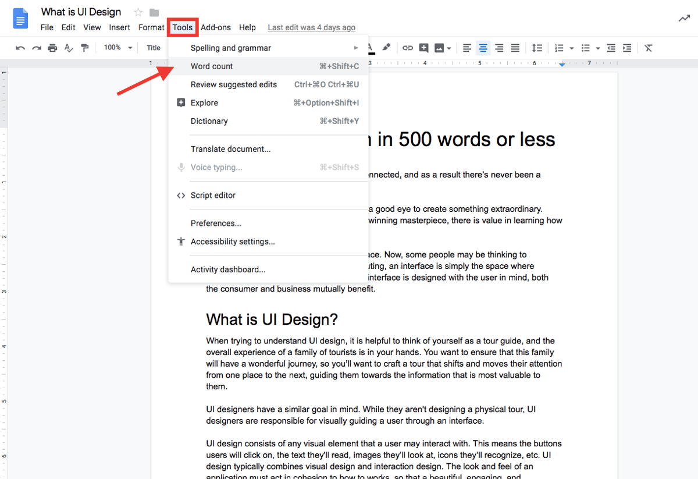Open the spelling and grammar check icon
698x479 pixels.
(x=69, y=48)
